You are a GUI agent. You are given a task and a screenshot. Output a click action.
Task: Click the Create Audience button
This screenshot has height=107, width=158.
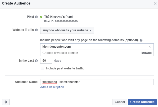tap(142, 102)
